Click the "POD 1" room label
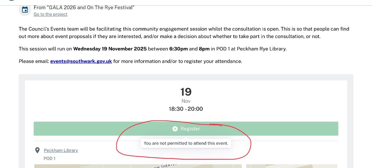 click(50, 158)
